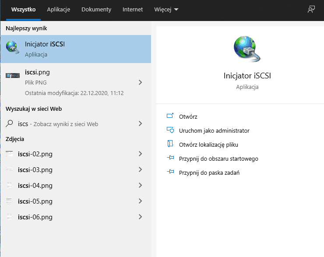Select Przypnij do paska zadań
The image size is (324, 257).
coord(209,173)
